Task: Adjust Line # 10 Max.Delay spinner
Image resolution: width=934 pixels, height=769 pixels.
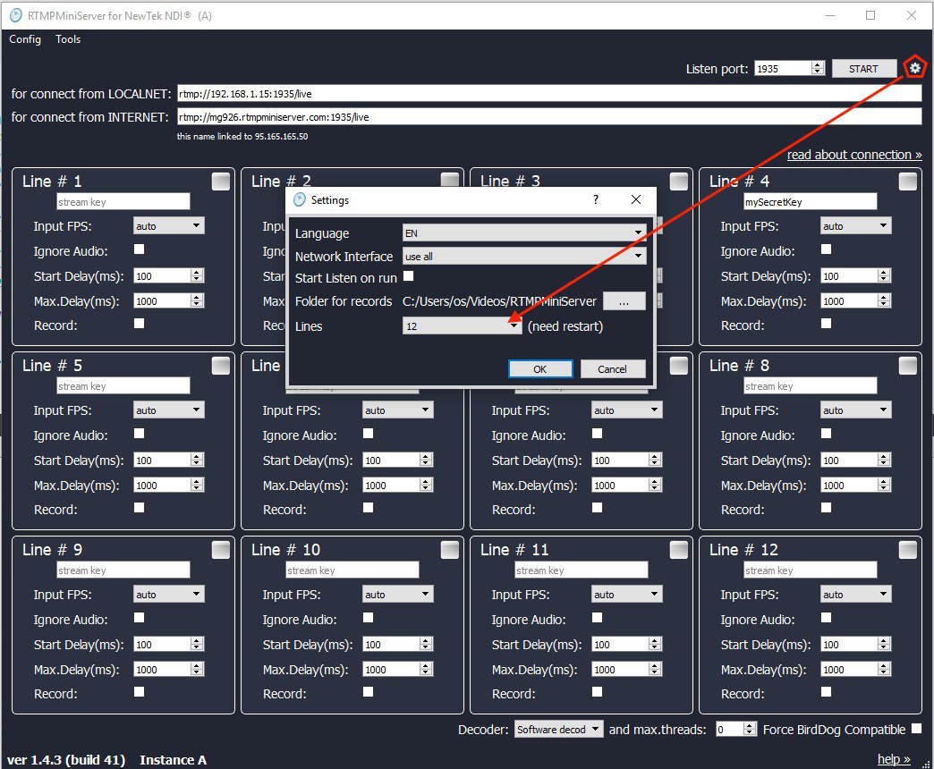Action: [x=426, y=669]
